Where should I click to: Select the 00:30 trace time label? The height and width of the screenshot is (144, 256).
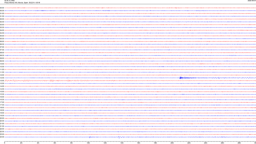tap(2, 11)
